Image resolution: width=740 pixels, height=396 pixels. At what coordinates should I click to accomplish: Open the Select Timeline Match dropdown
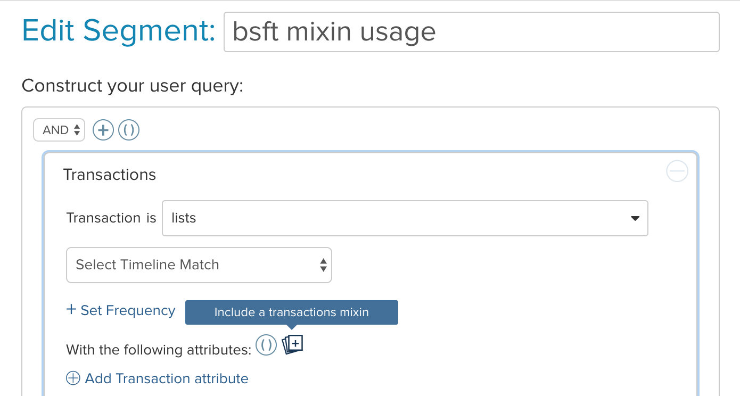(x=199, y=265)
